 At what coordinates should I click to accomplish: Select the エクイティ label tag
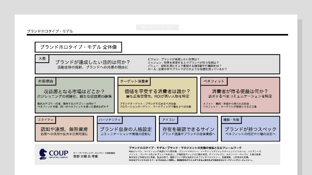[45, 120]
